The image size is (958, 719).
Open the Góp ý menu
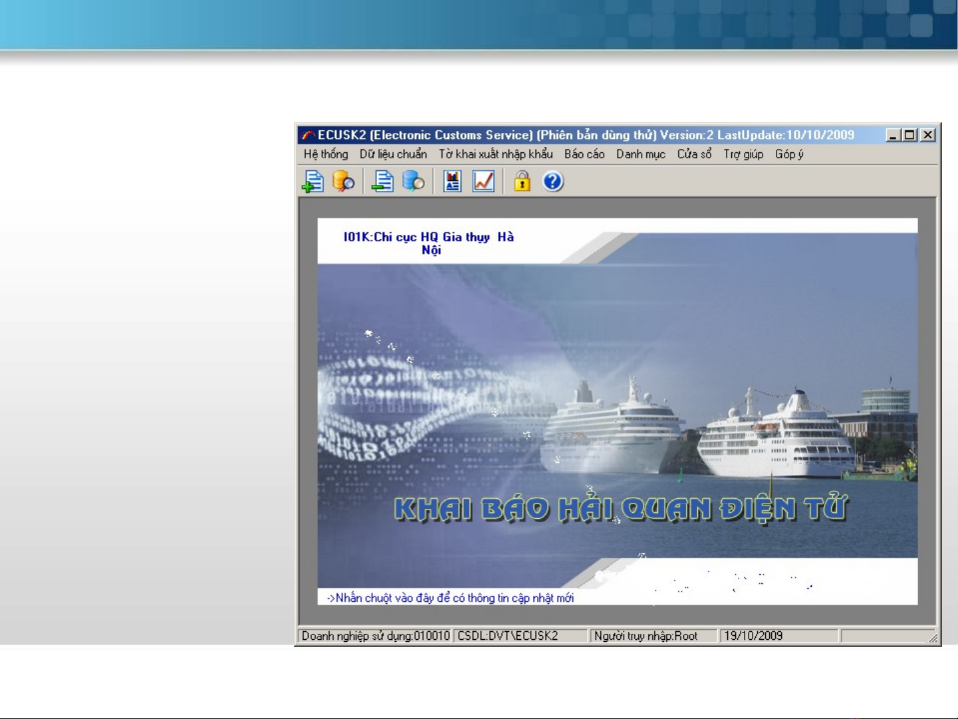pos(789,154)
